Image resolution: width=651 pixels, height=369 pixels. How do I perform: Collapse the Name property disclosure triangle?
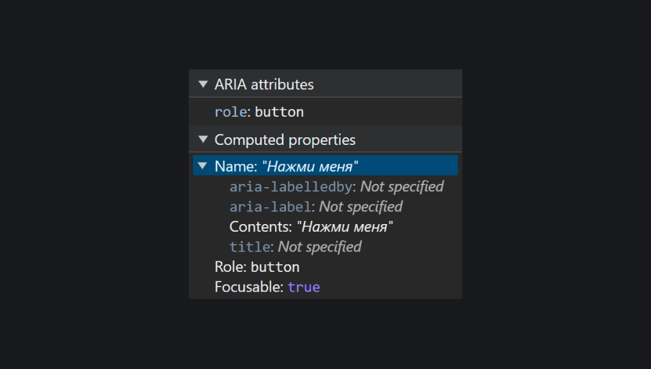point(202,166)
